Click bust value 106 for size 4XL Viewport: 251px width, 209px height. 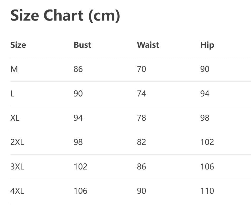click(x=80, y=191)
